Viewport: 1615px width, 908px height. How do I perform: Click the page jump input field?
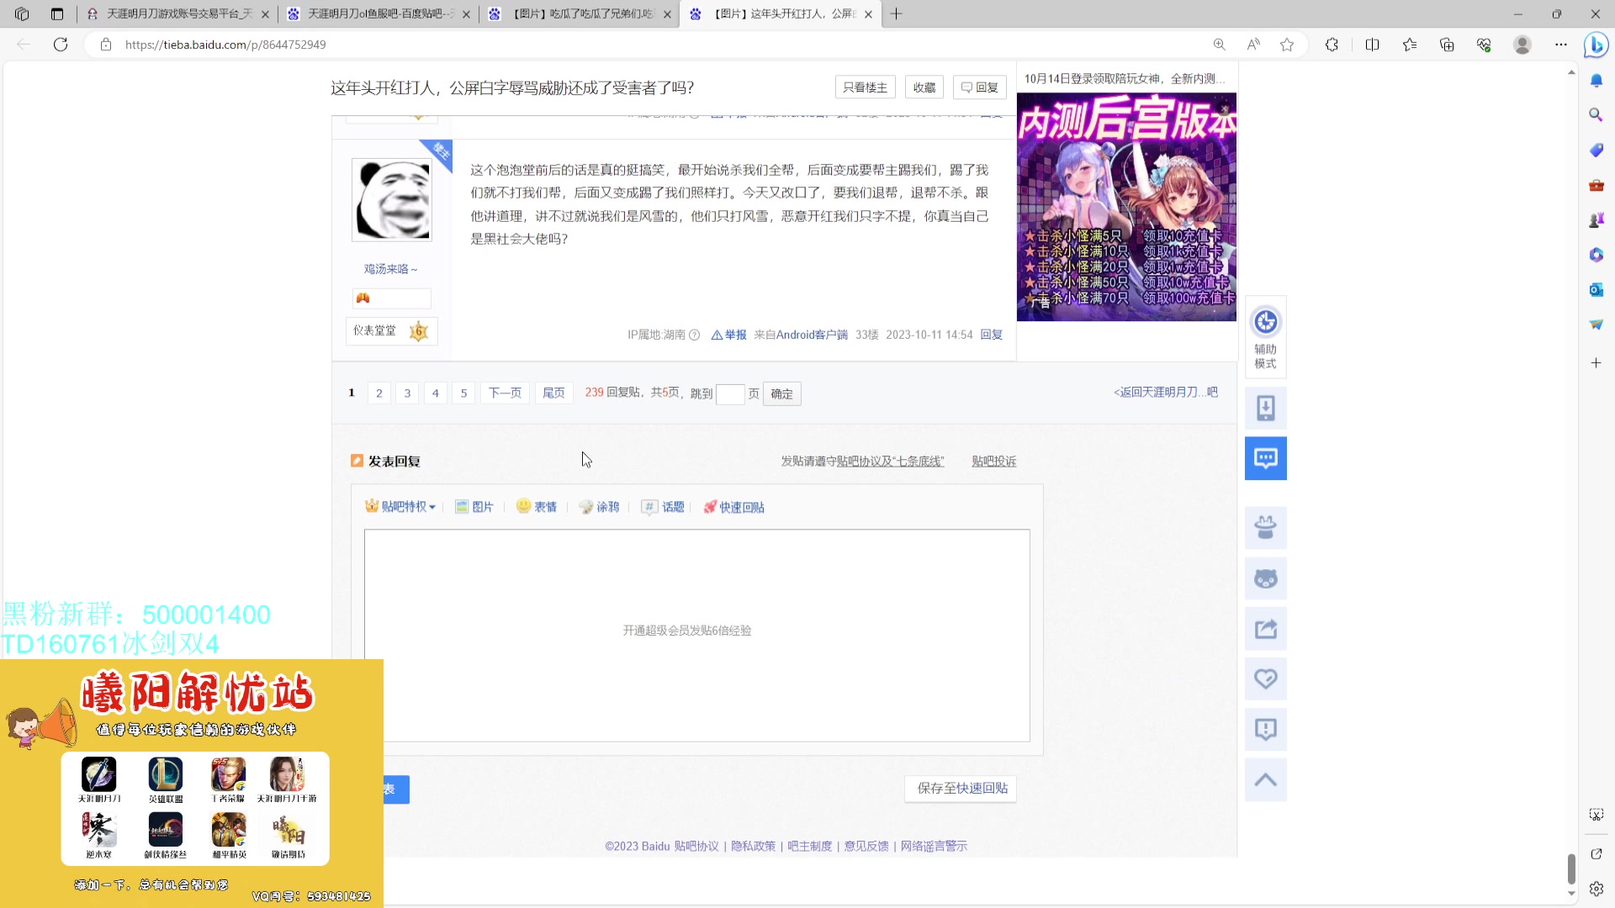[x=730, y=393]
